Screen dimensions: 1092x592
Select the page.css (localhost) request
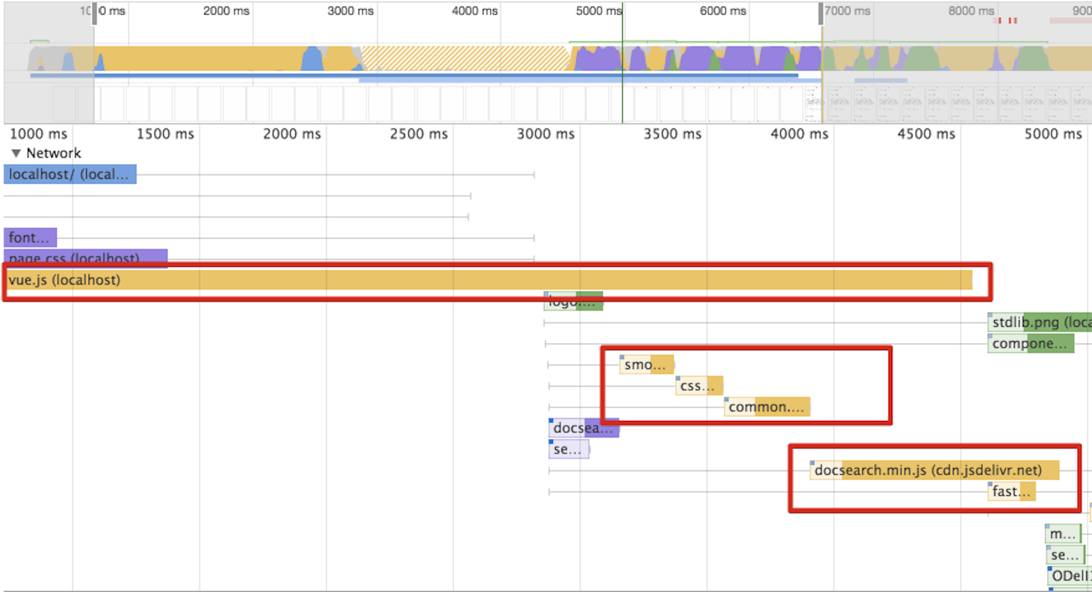pyautogui.click(x=85, y=258)
